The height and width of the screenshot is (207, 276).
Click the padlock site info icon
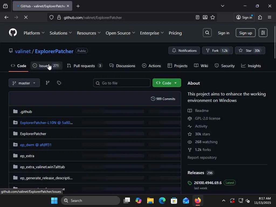(59, 18)
